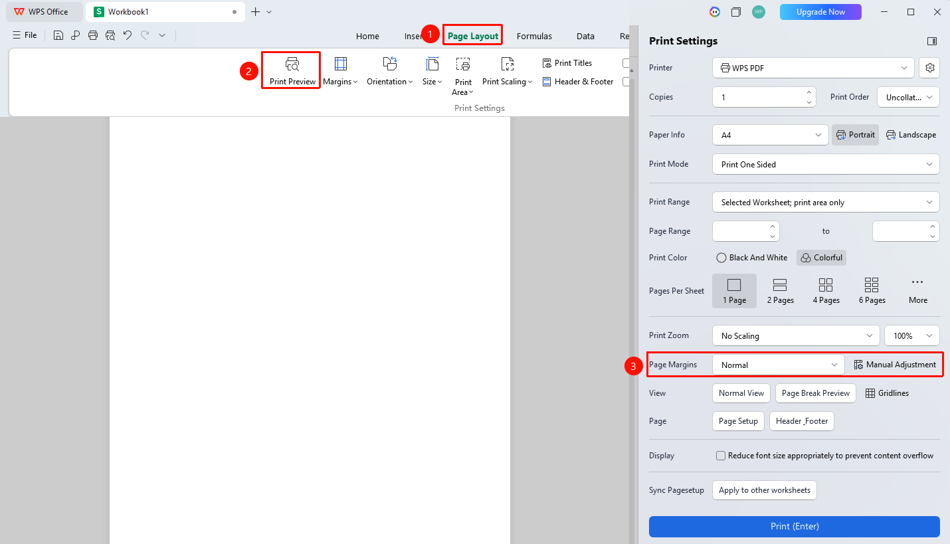Switch to Landscape orientation
Viewport: 950px width, 544px height.
pyautogui.click(x=911, y=135)
